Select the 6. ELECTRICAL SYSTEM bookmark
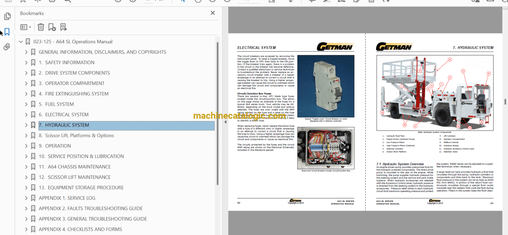 (63, 115)
